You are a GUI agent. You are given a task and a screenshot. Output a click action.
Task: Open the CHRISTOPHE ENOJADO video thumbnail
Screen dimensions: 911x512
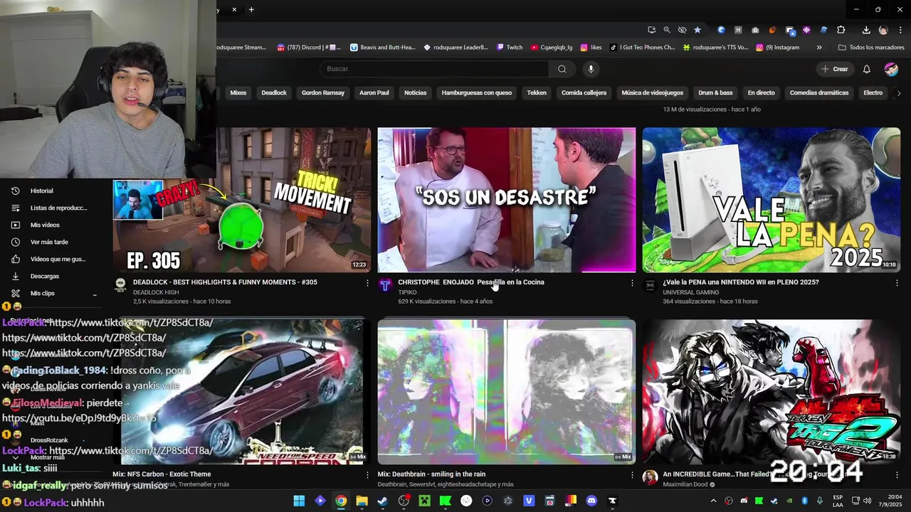(x=507, y=200)
